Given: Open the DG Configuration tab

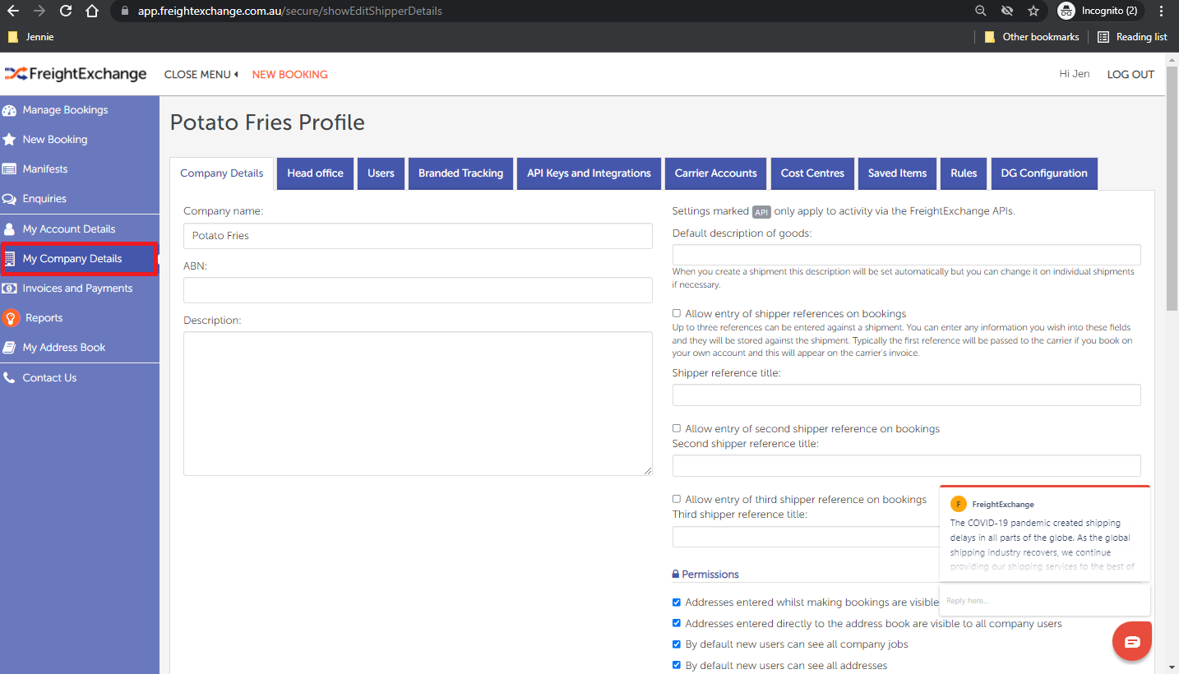Looking at the screenshot, I should click(1044, 173).
